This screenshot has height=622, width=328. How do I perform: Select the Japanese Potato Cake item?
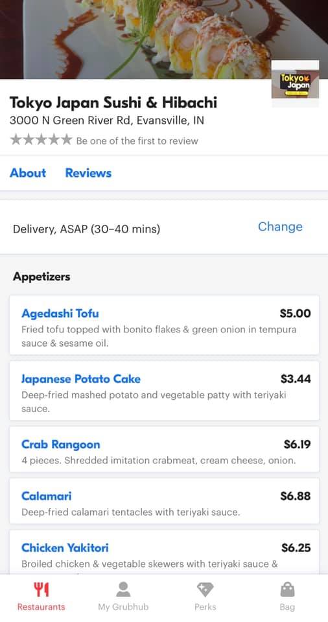pos(164,390)
